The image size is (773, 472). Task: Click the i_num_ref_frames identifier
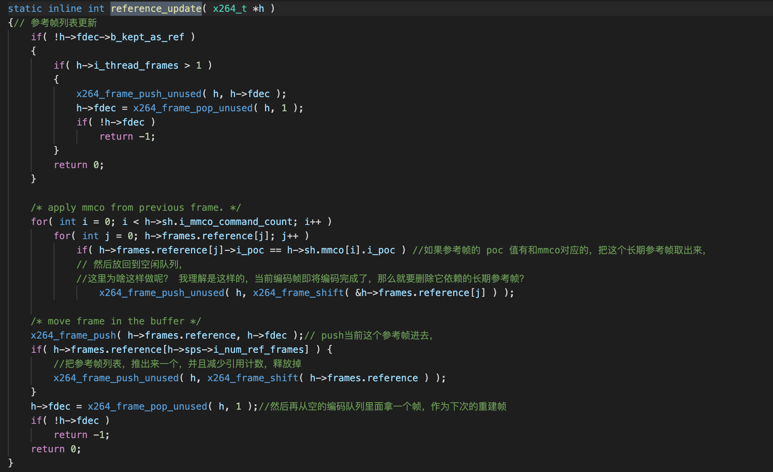tap(258, 349)
